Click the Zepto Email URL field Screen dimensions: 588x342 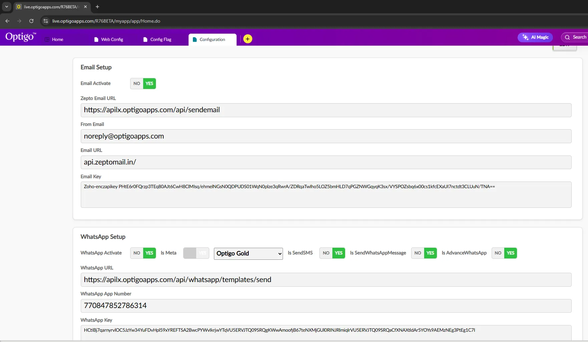pyautogui.click(x=326, y=110)
